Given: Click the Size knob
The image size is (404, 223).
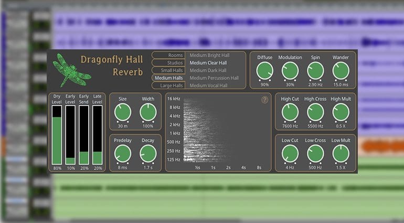Looking at the screenshot, I should click(x=123, y=112).
